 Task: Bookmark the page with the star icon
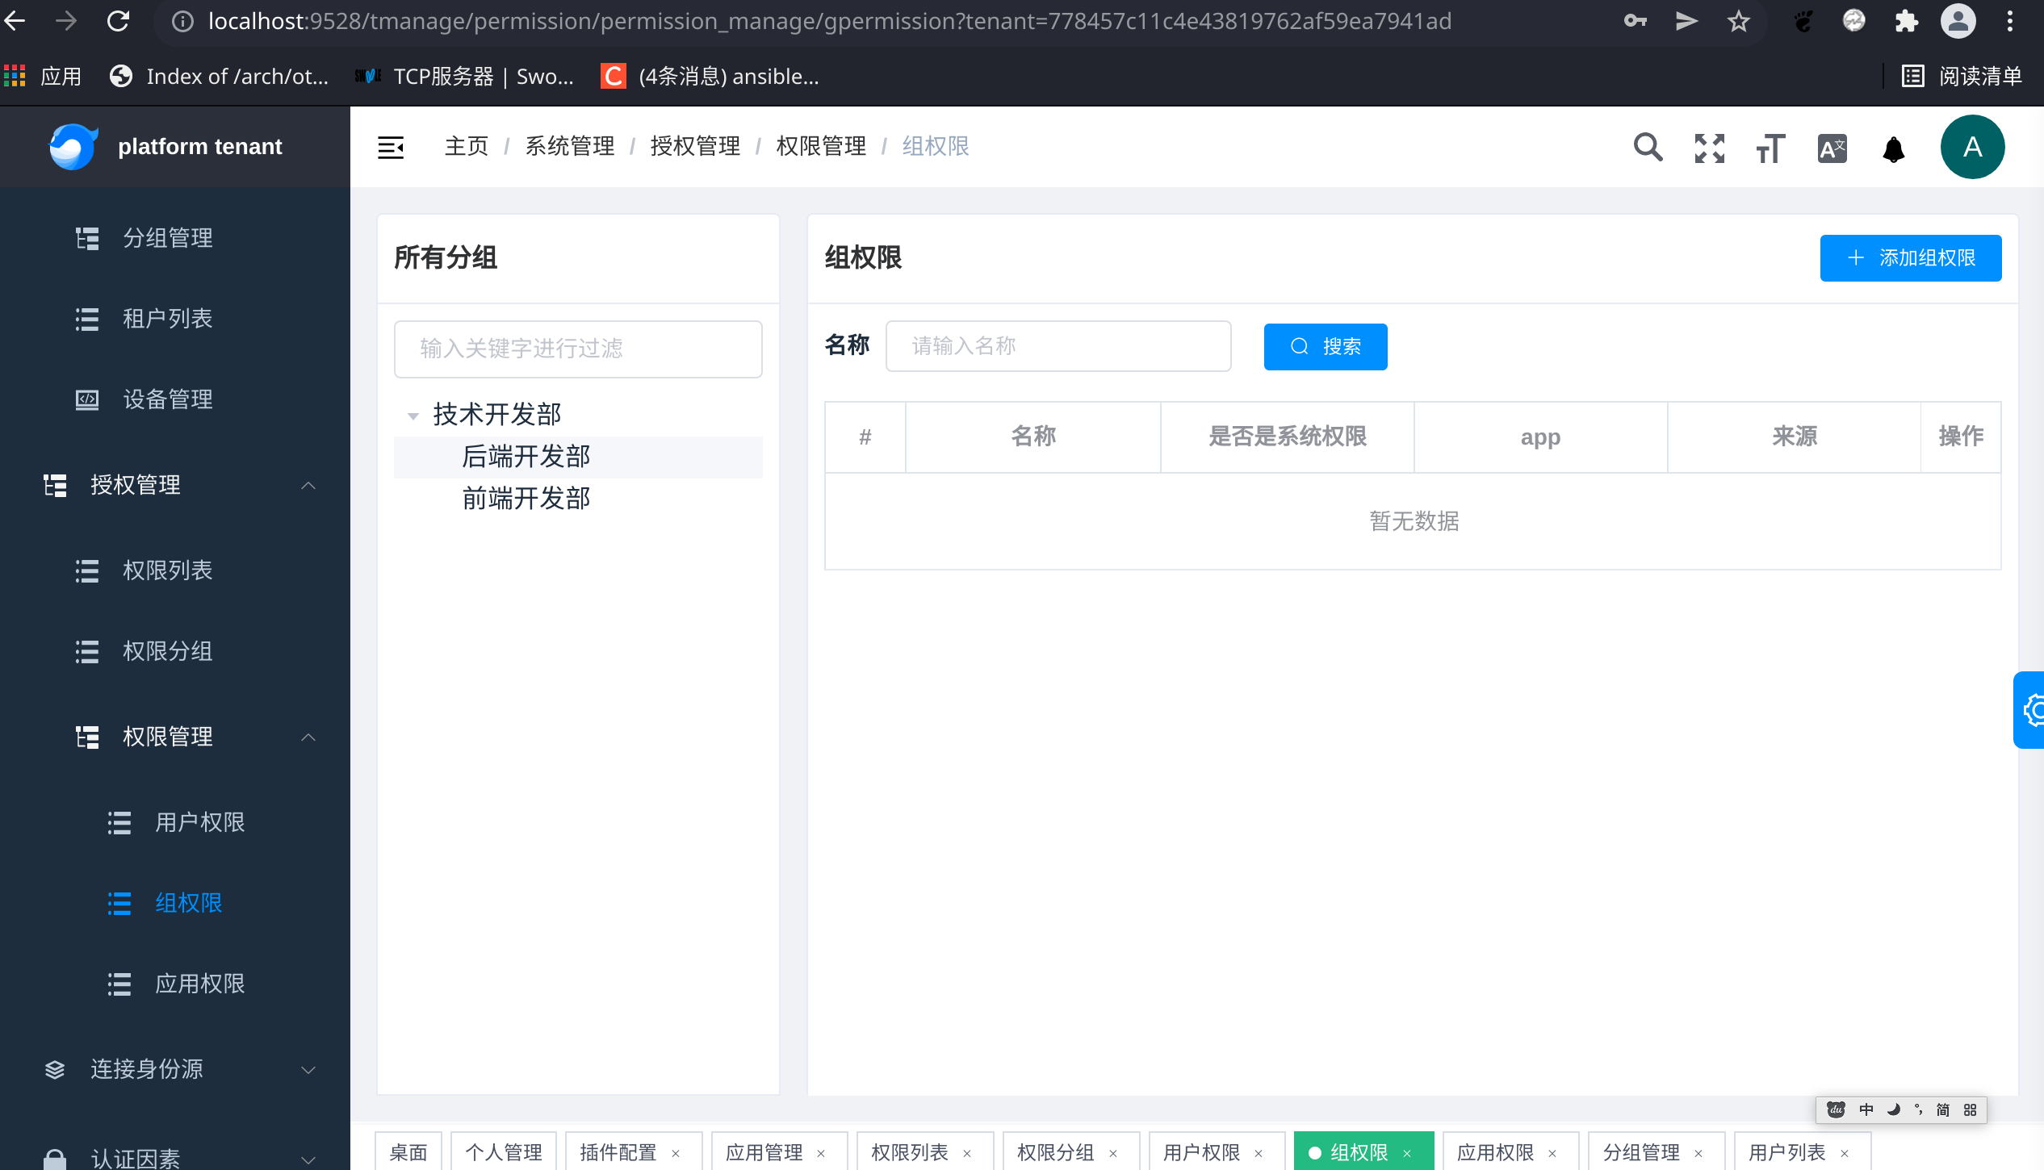[1738, 21]
